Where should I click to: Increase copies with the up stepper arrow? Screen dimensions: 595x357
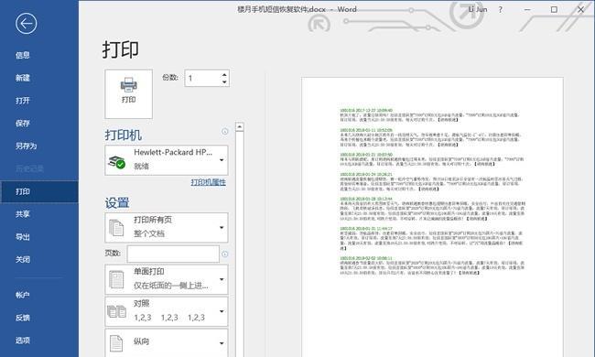224,75
